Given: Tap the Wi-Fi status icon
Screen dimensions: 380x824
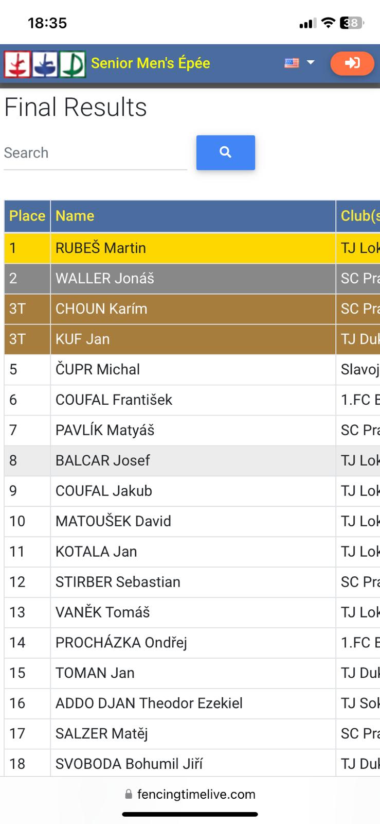Looking at the screenshot, I should pos(328,23).
